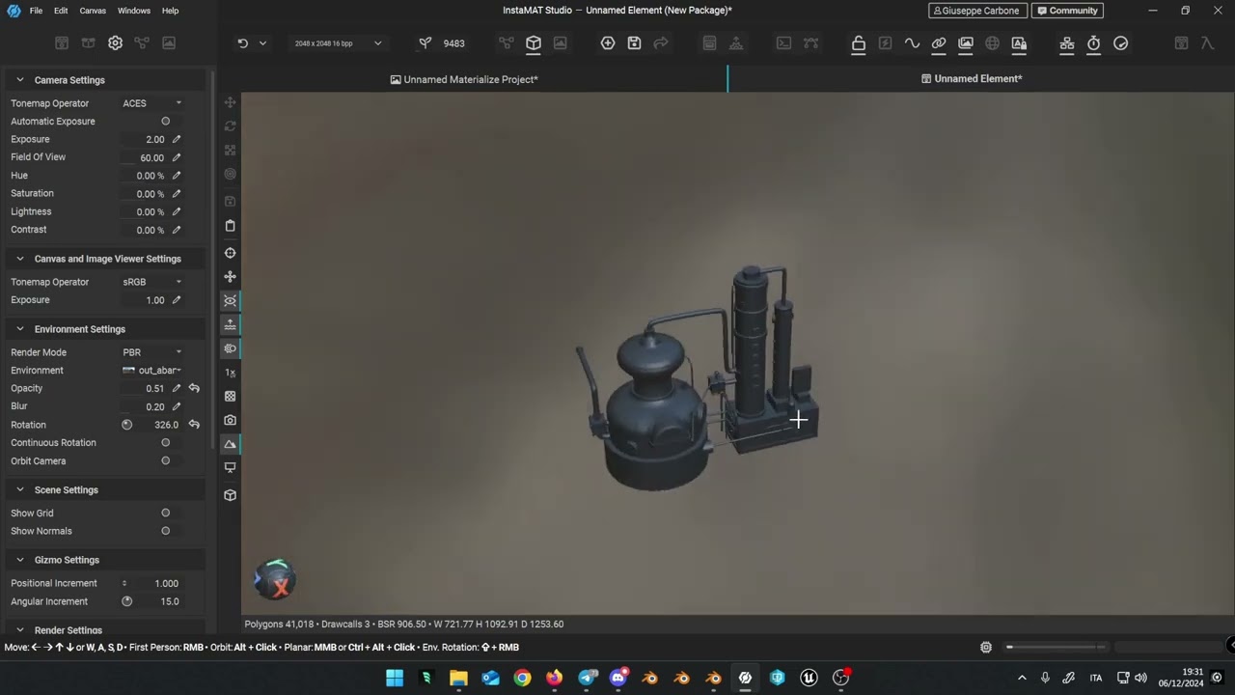Enable Automatic Exposure toggle
1235x695 pixels.
[x=165, y=122]
